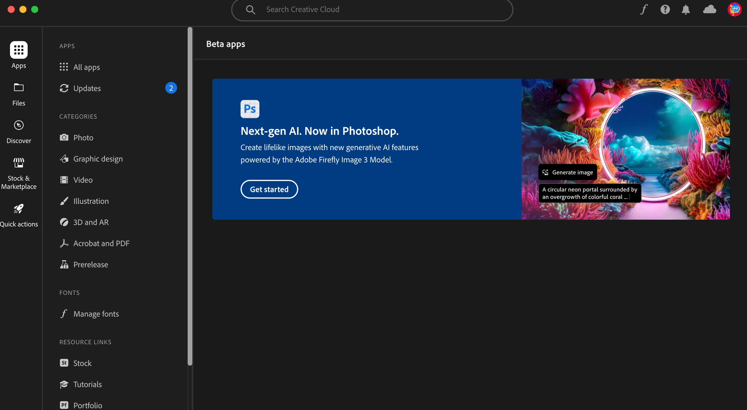Screen dimensions: 747x410
Task: Open the account profile avatar
Action: [x=734, y=9]
